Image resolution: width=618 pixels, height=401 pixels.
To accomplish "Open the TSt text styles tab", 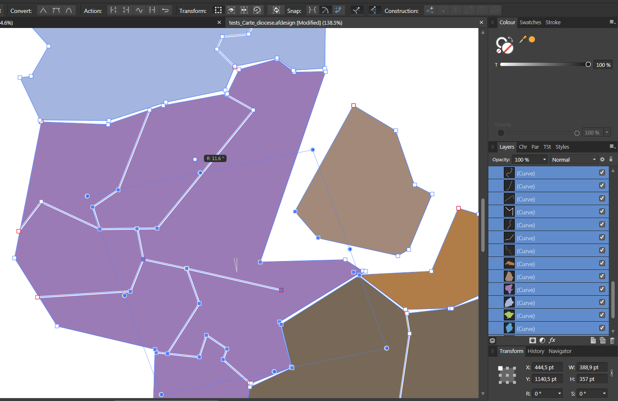I will click(x=547, y=147).
